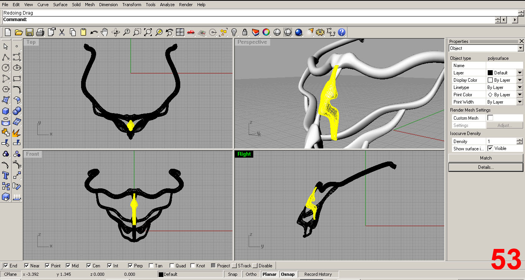
Task: Click the Density value stepper arrows
Action: coord(520,141)
